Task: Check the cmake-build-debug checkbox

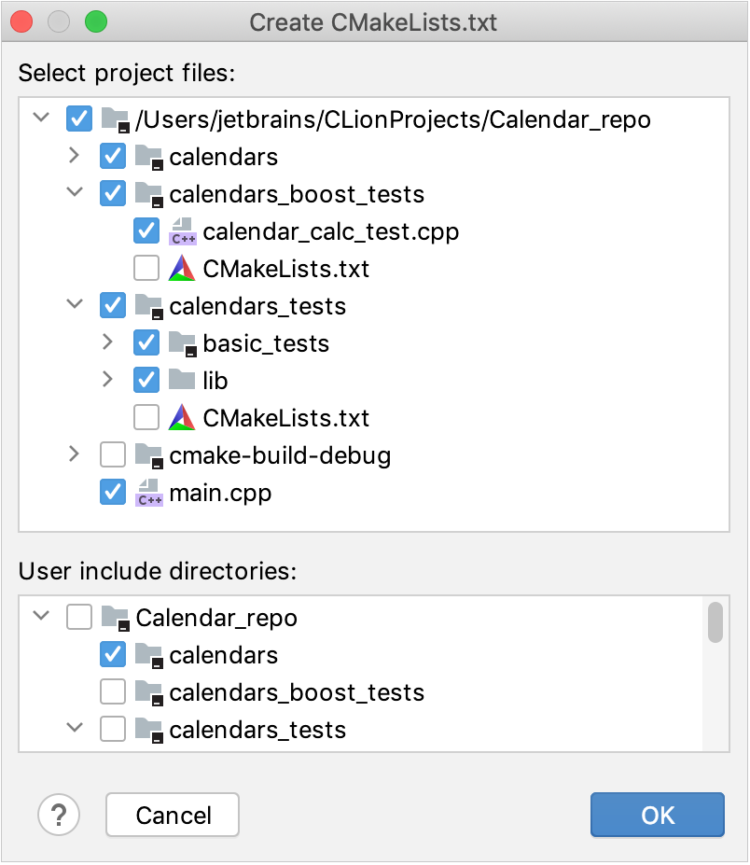Action: pyautogui.click(x=112, y=454)
